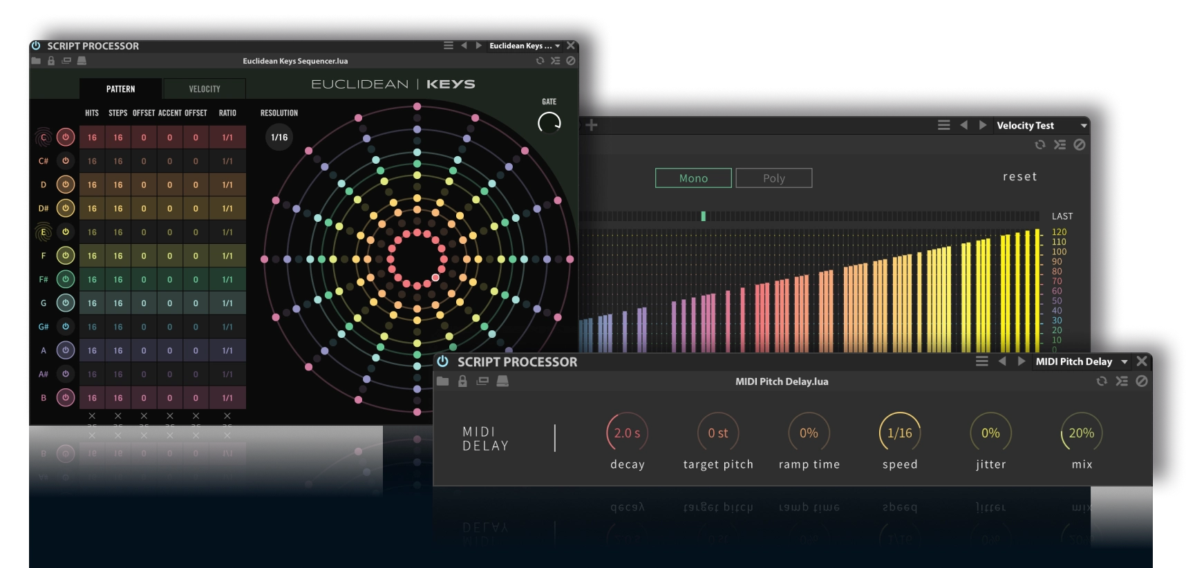Open the Euclidean Keys preset dropdown
Image resolution: width=1186 pixels, height=568 pixels.
(x=557, y=46)
